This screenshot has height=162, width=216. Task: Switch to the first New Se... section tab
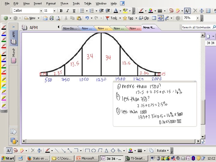click(x=70, y=28)
